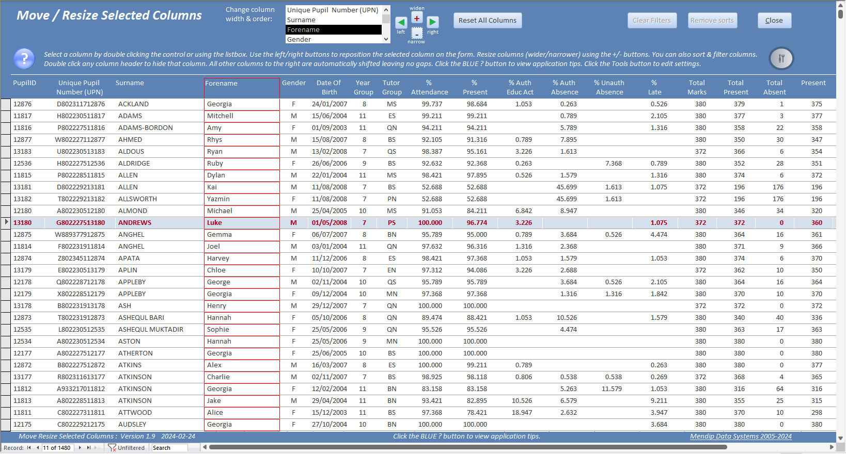The width and height of the screenshot is (846, 454).
Task: Go to next record navigation button
Action: tap(80, 448)
